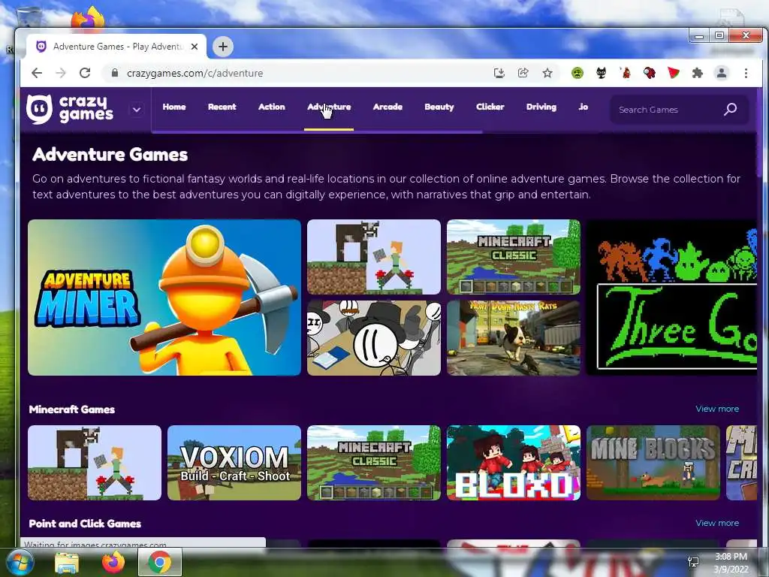Select the Adventure Games browser tab
The image size is (769, 577).
tap(116, 47)
